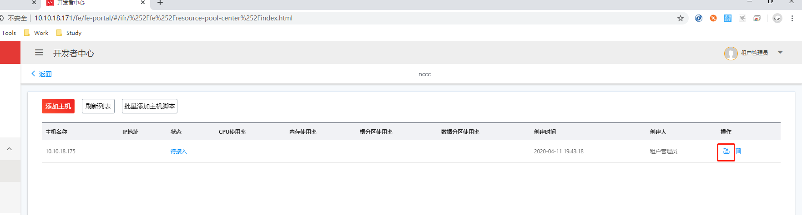Open the alien profile avatar in Chrome
Screen dimensions: 802x215
[777, 18]
